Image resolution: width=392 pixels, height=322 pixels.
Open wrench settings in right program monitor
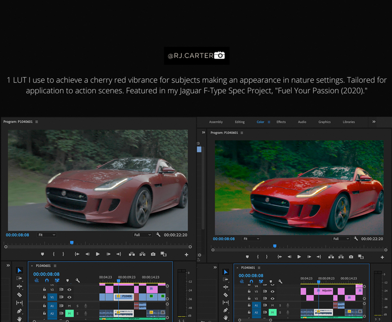pos(356,239)
